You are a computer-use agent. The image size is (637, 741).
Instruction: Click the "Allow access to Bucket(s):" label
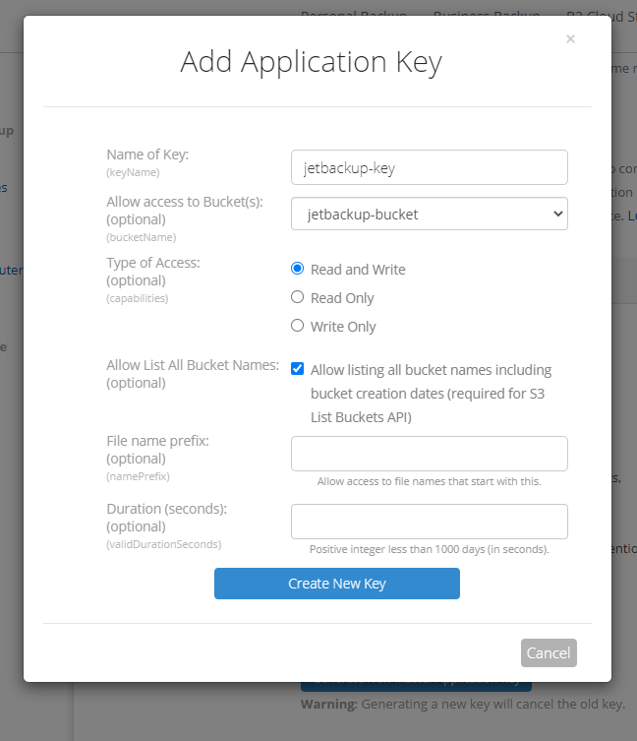coord(185,202)
